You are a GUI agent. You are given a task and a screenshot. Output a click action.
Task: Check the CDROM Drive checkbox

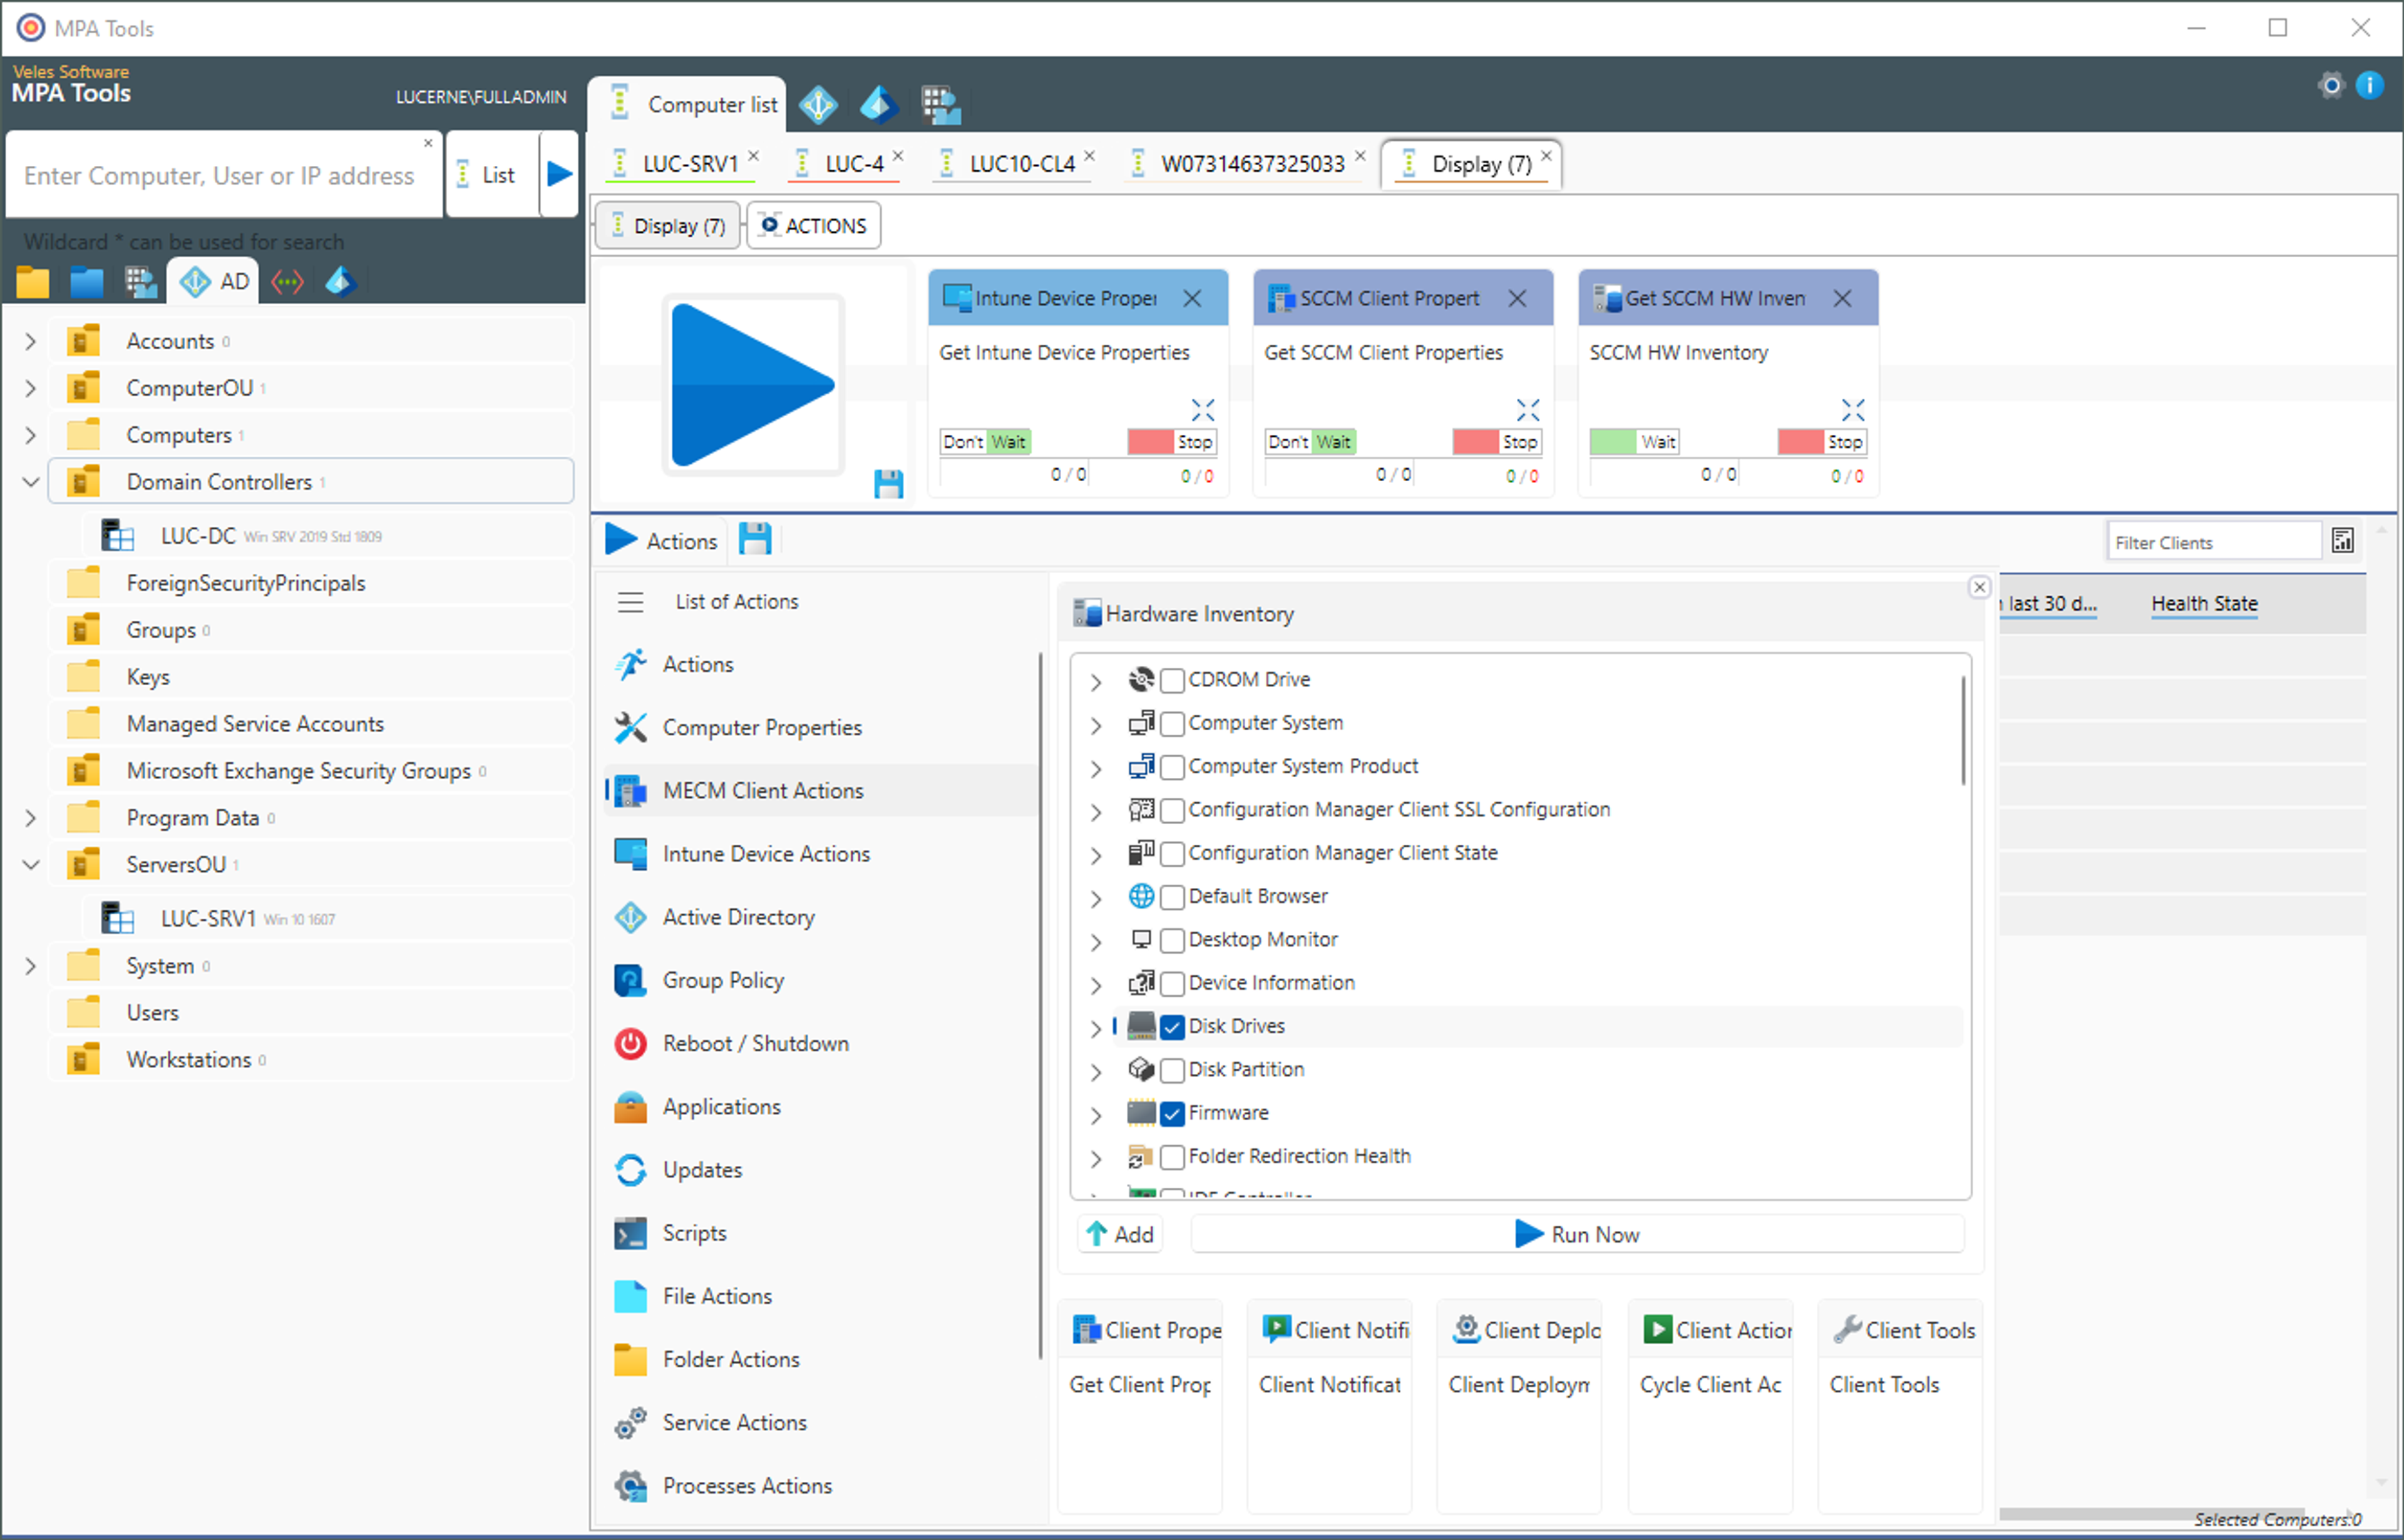(1173, 680)
